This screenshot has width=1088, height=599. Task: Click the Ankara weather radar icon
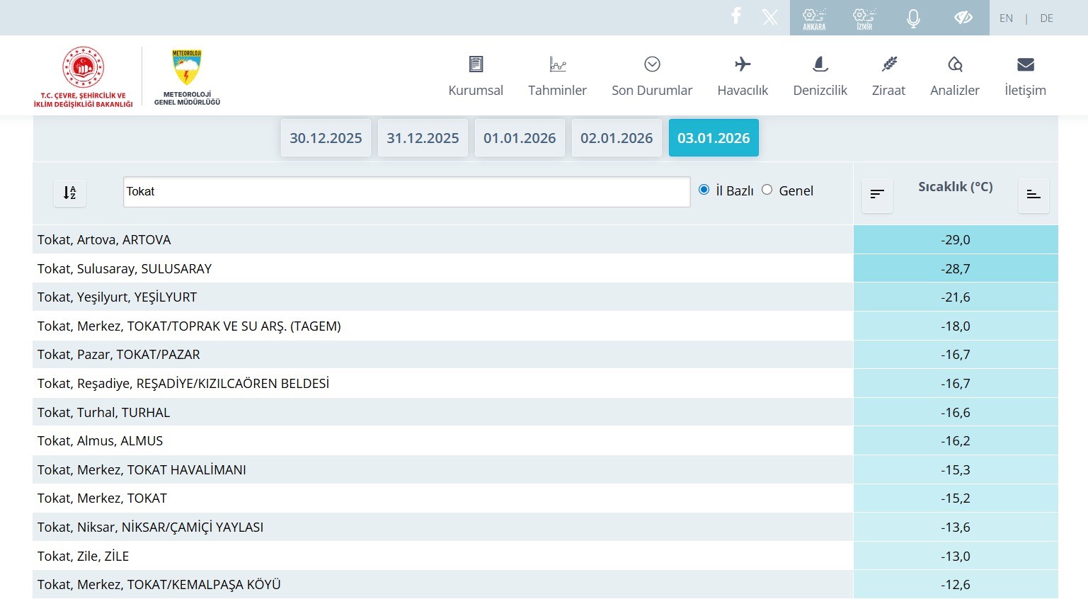click(x=814, y=18)
